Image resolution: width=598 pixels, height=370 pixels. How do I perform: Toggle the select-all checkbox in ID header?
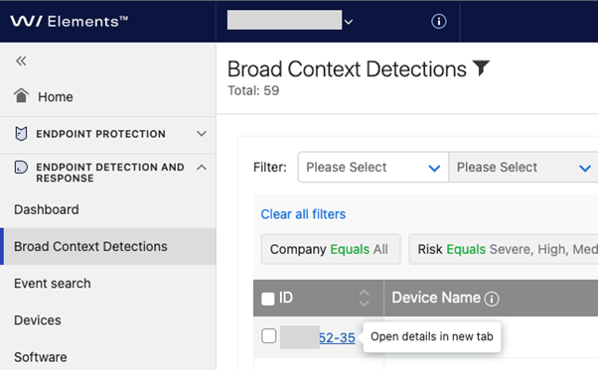click(x=268, y=299)
